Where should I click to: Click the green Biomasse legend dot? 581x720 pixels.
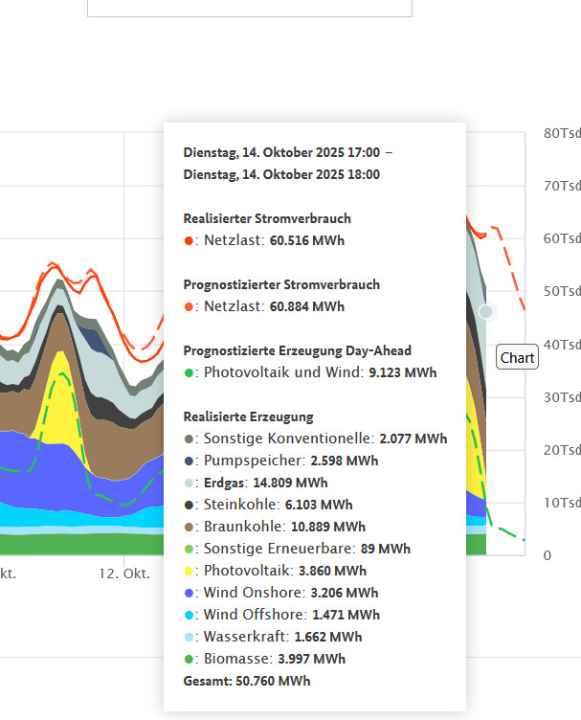tap(189, 660)
